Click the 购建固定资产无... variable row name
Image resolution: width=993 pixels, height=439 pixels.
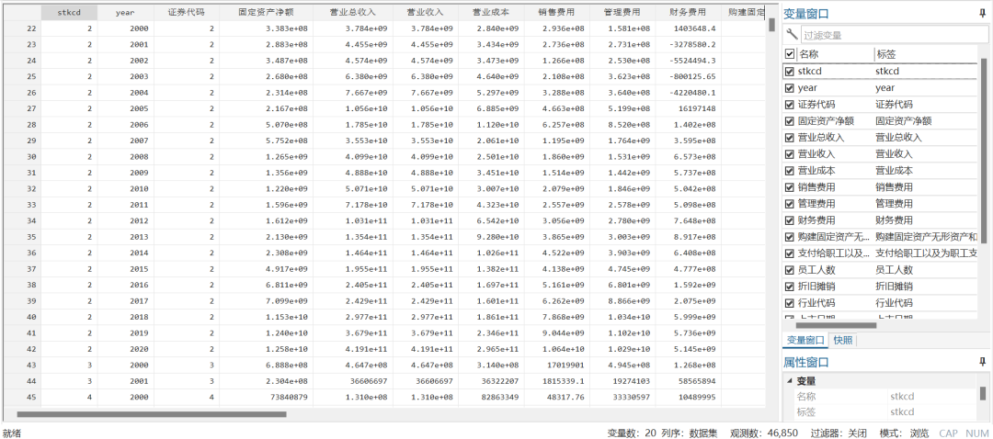[833, 237]
